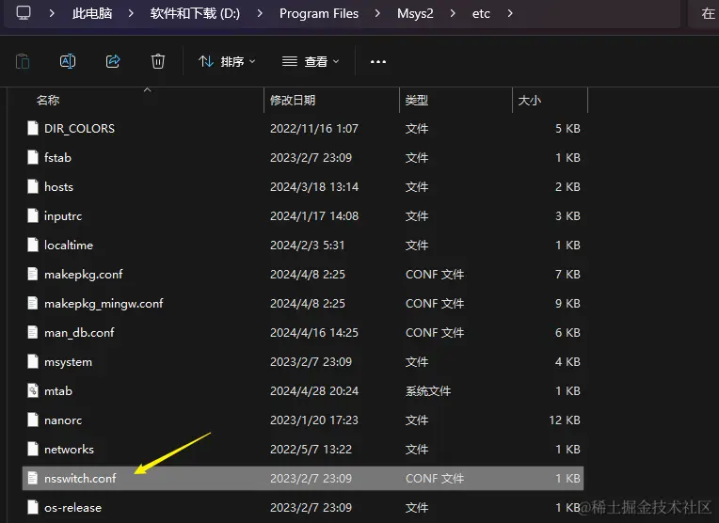Click the file icon of fstab
Screen dimensions: 719x523
(33, 158)
